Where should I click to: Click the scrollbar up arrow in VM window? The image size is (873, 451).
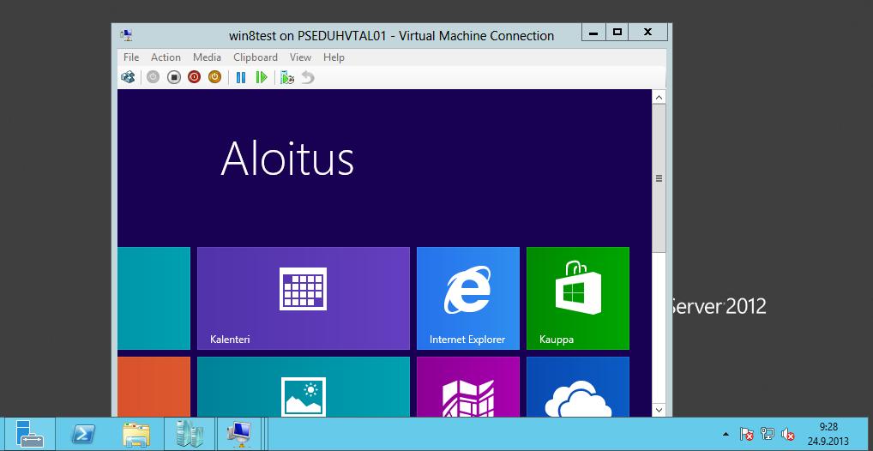(659, 97)
